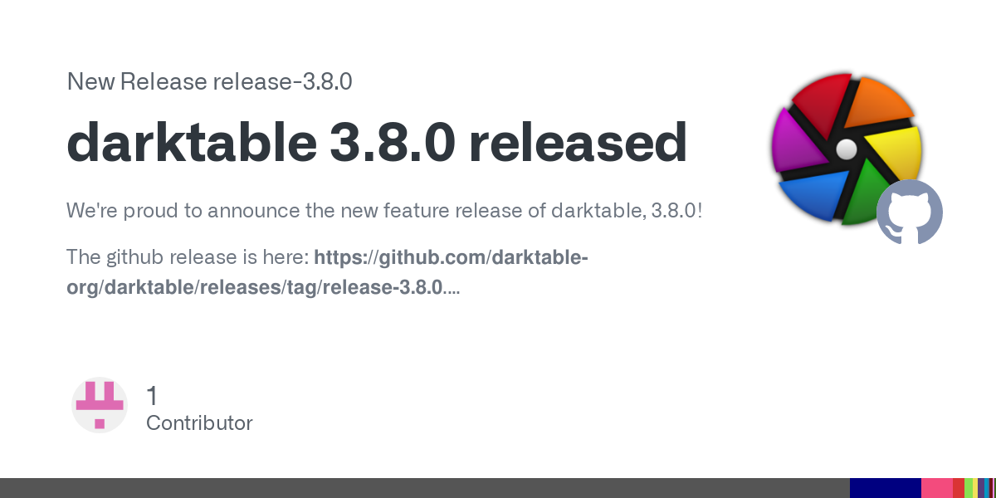Image resolution: width=996 pixels, height=498 pixels.
Task: Click the white center dot of the logo
Action: click(x=846, y=149)
